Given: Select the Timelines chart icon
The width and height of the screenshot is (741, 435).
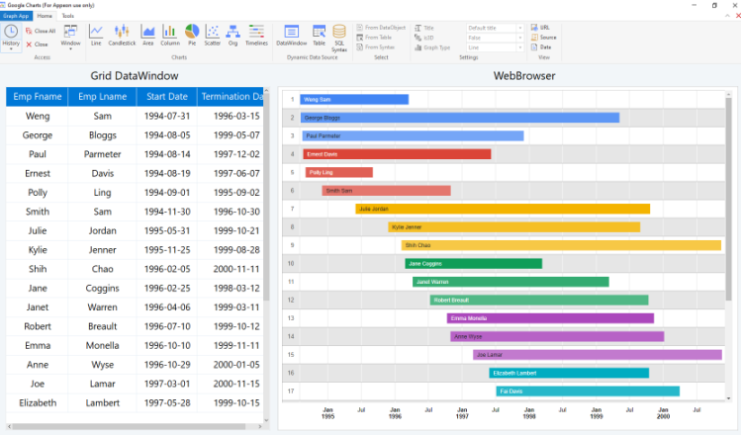Looking at the screenshot, I should [256, 36].
